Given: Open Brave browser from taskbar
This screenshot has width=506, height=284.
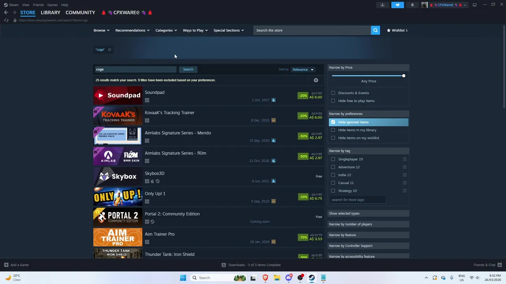Looking at the screenshot, I should pos(265,278).
